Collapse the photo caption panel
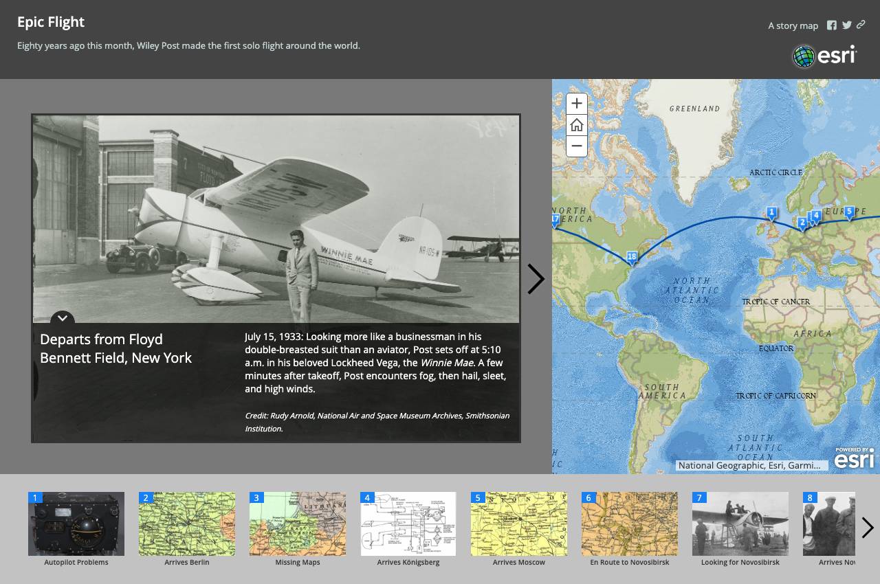The image size is (880, 584). (x=63, y=317)
